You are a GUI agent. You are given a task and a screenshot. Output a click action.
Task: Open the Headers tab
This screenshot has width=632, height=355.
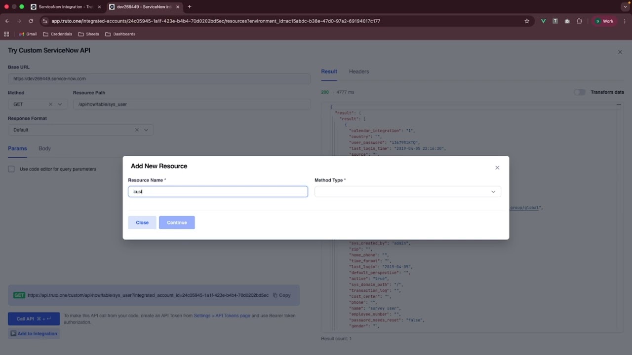coord(359,71)
